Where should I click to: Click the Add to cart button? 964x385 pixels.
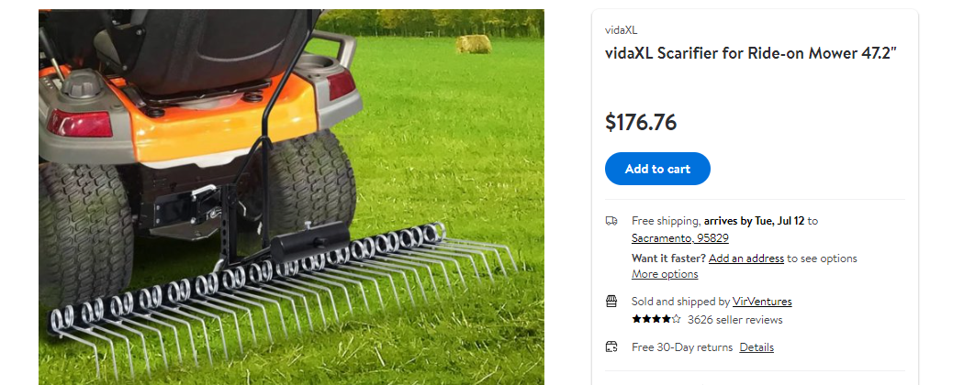657,169
